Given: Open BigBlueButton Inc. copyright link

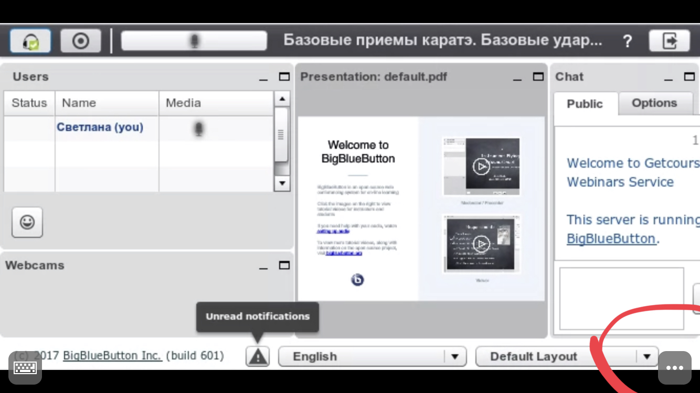Looking at the screenshot, I should click(x=112, y=356).
